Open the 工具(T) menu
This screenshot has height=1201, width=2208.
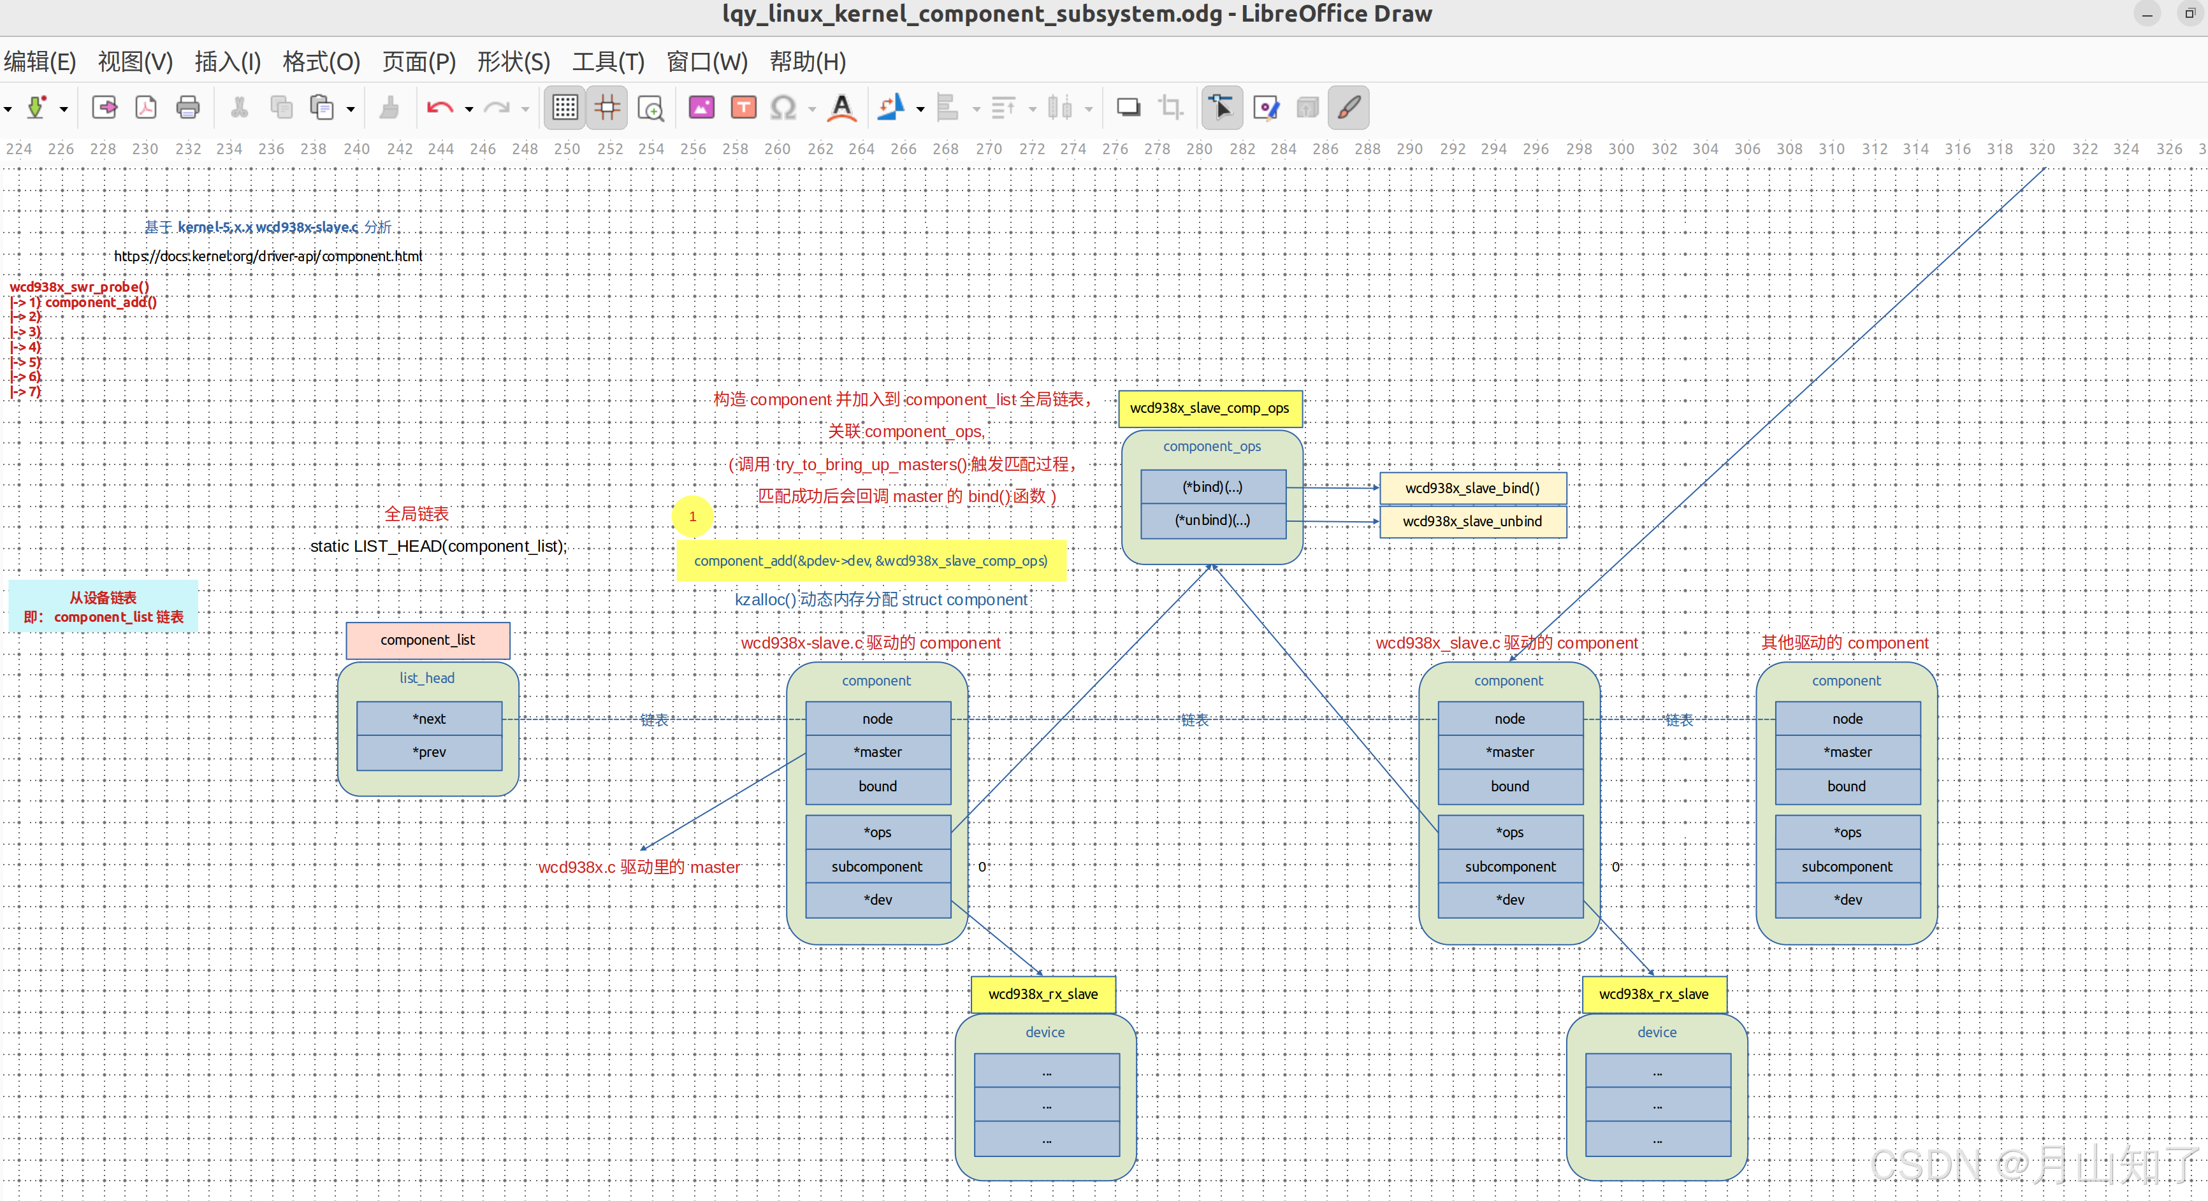click(607, 62)
